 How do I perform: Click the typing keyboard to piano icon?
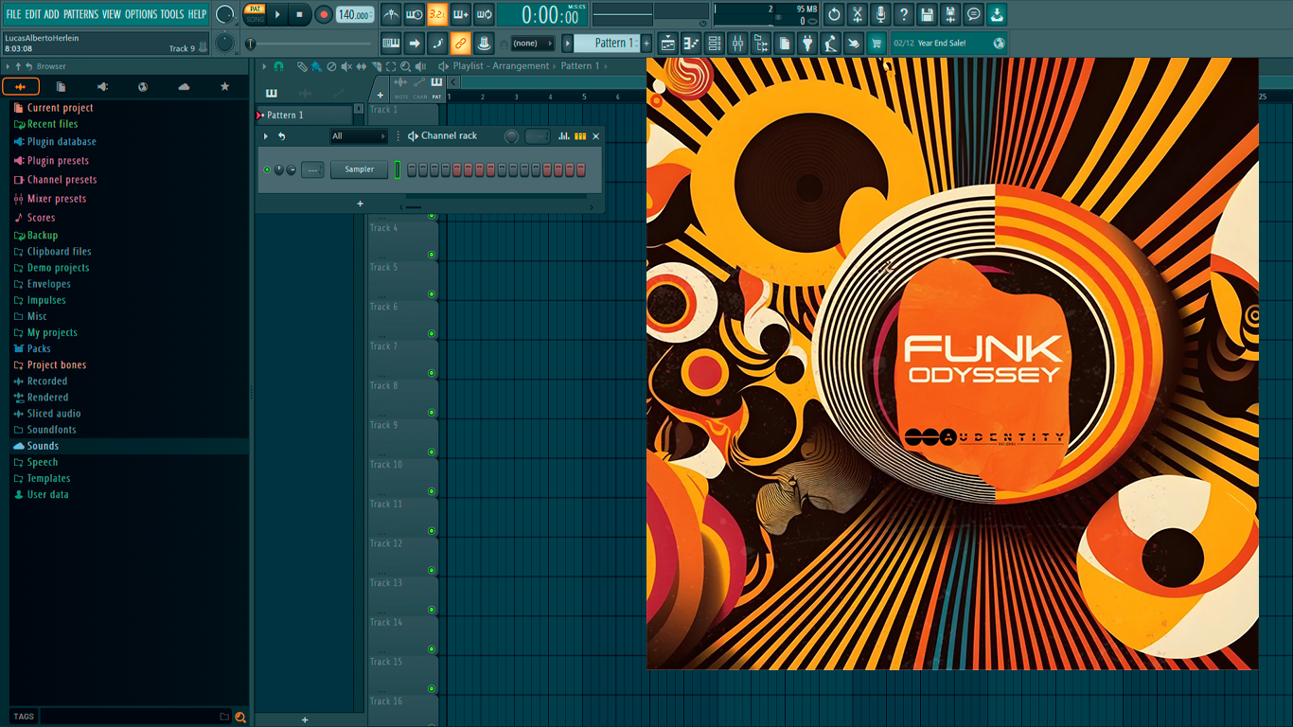(391, 43)
